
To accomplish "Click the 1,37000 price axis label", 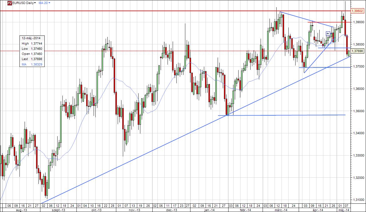I will click(x=358, y=66).
